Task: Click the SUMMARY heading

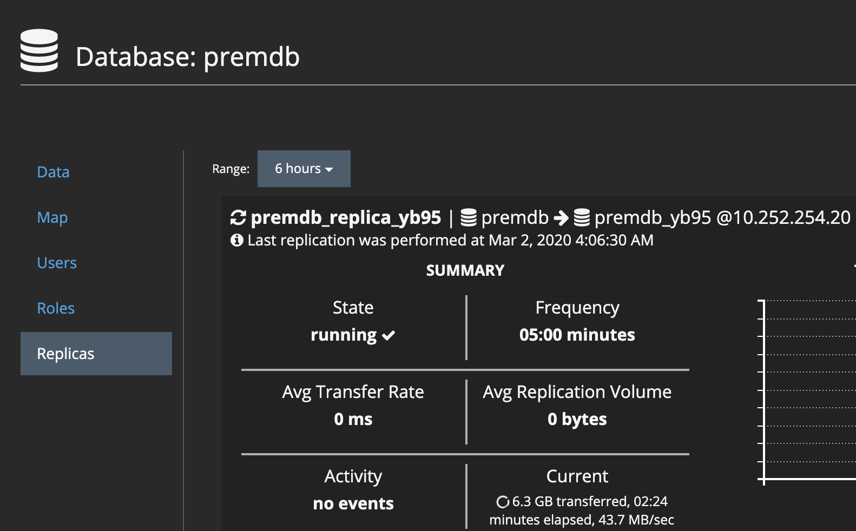Action: point(465,270)
